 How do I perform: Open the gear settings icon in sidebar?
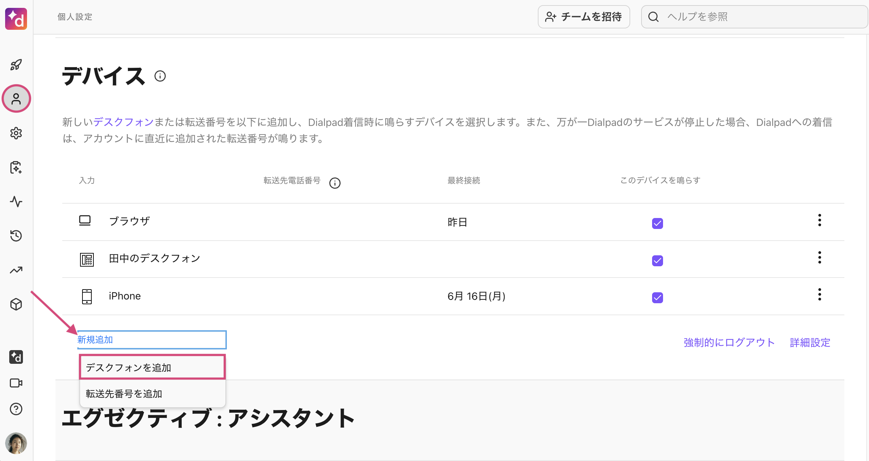tap(16, 133)
